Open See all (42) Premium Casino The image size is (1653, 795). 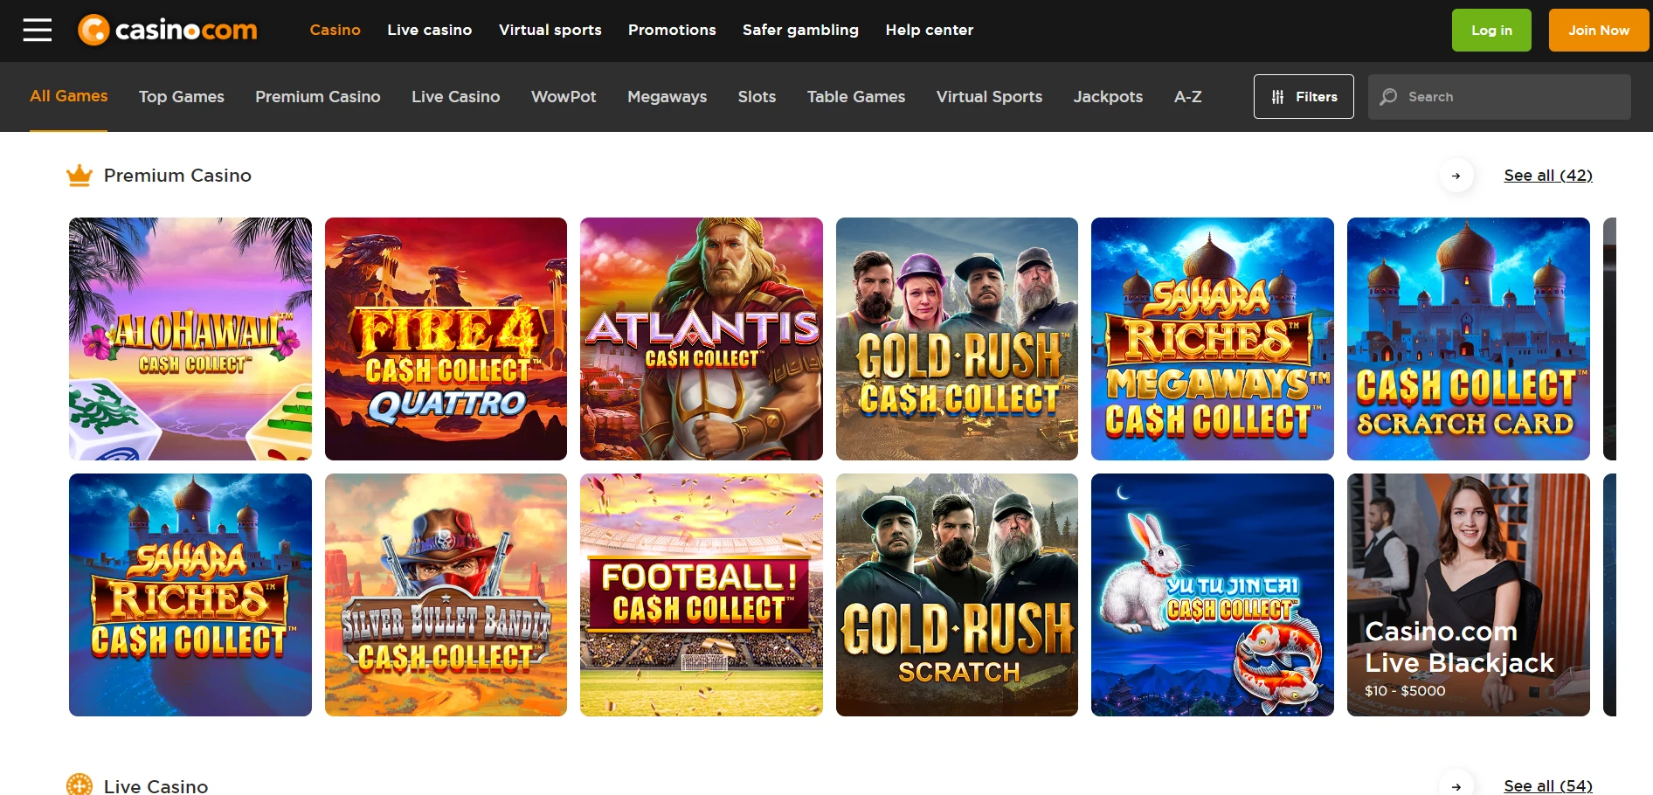[x=1548, y=176]
